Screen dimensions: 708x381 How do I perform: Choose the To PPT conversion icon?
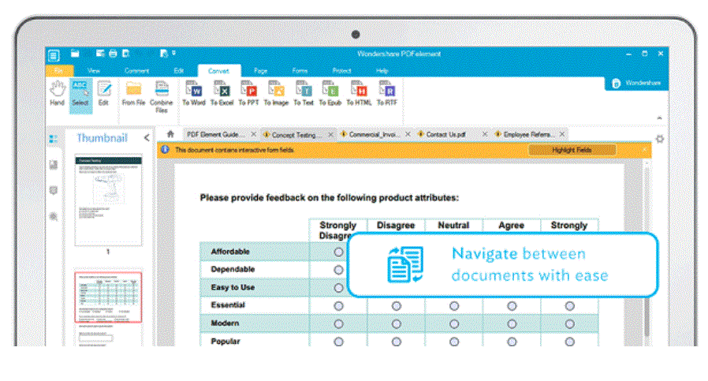(x=248, y=94)
